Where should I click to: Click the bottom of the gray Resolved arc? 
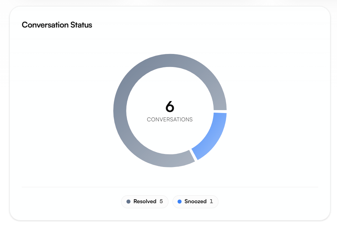pos(170,160)
